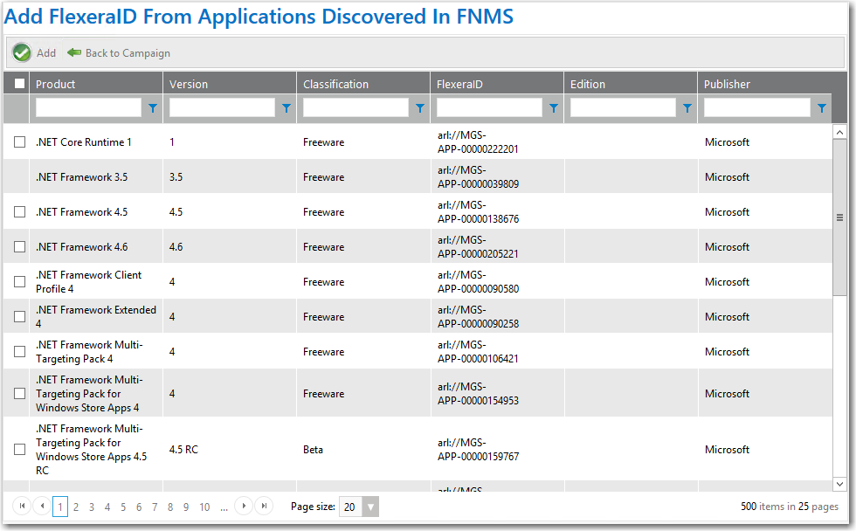Viewport: 856px width, 531px height.
Task: Open the Publisher column filter
Action: [x=820, y=108]
